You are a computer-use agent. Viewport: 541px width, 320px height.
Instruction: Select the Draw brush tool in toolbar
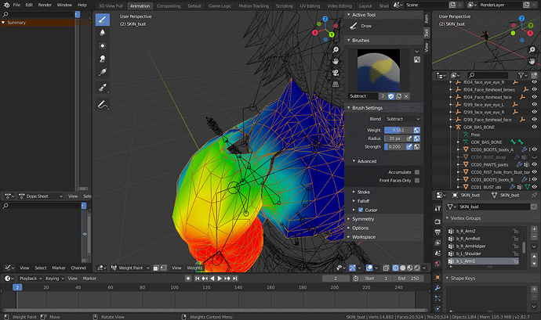click(x=103, y=20)
